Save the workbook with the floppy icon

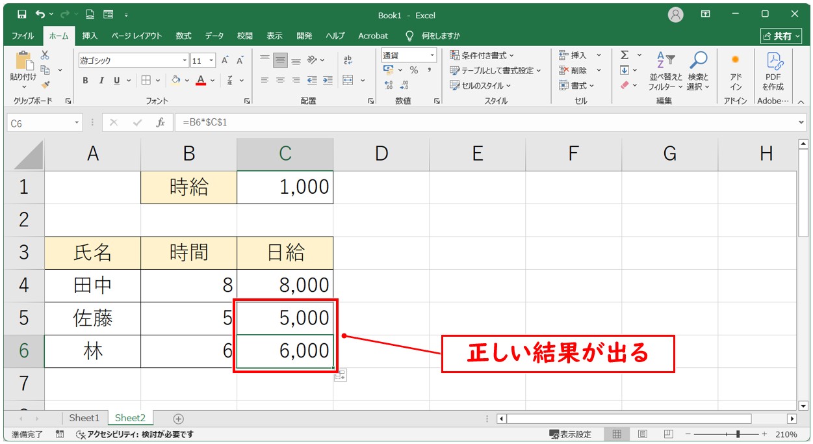(x=21, y=14)
